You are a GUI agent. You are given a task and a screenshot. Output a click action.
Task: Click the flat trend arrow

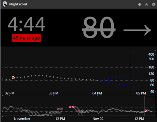click(137, 30)
